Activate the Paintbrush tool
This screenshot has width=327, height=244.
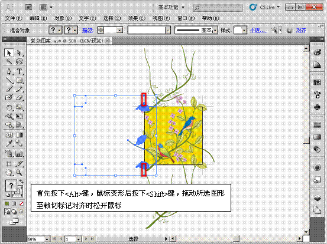coord(9,89)
